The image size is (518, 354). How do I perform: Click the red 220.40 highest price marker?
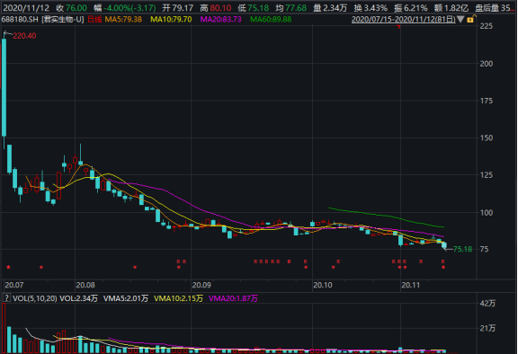click(24, 36)
